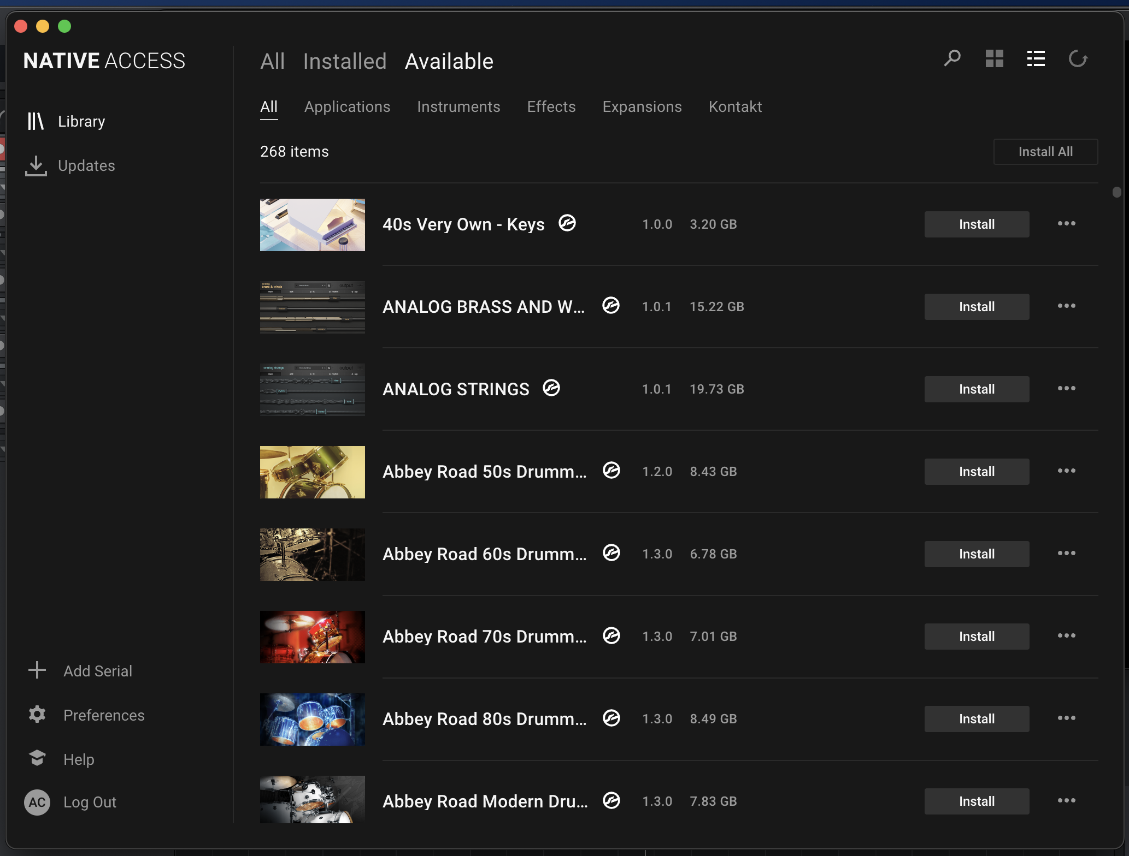Screen dimensions: 1129x856
Task: Click the Abbey Road 80s Drummer thumbnail
Action: (x=313, y=719)
